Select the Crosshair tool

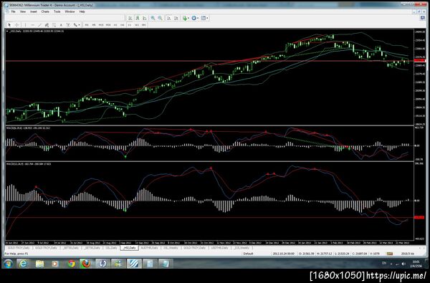point(16,25)
